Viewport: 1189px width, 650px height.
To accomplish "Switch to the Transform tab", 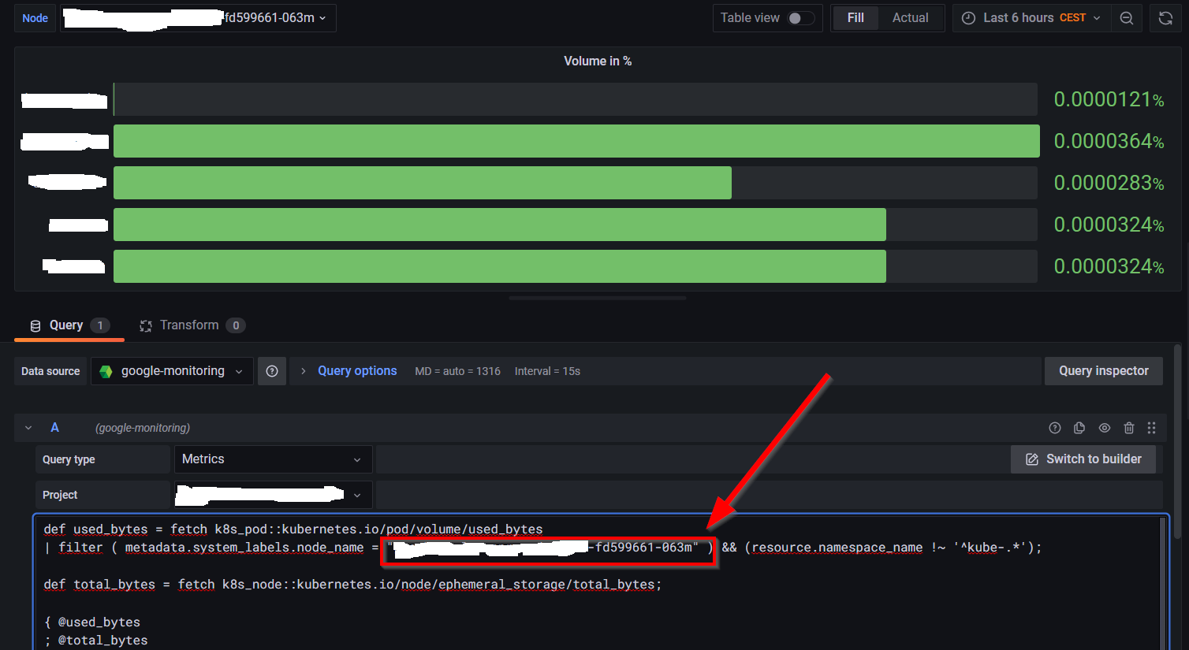I will coord(190,325).
